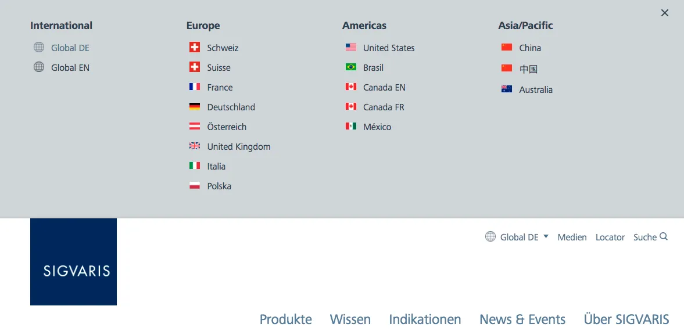
Task: Click the Mexican flag icon
Action: (x=351, y=127)
